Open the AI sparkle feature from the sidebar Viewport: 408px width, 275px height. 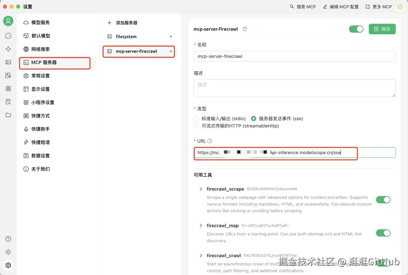[8, 49]
